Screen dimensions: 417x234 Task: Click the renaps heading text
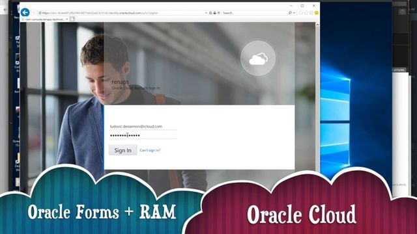120,82
